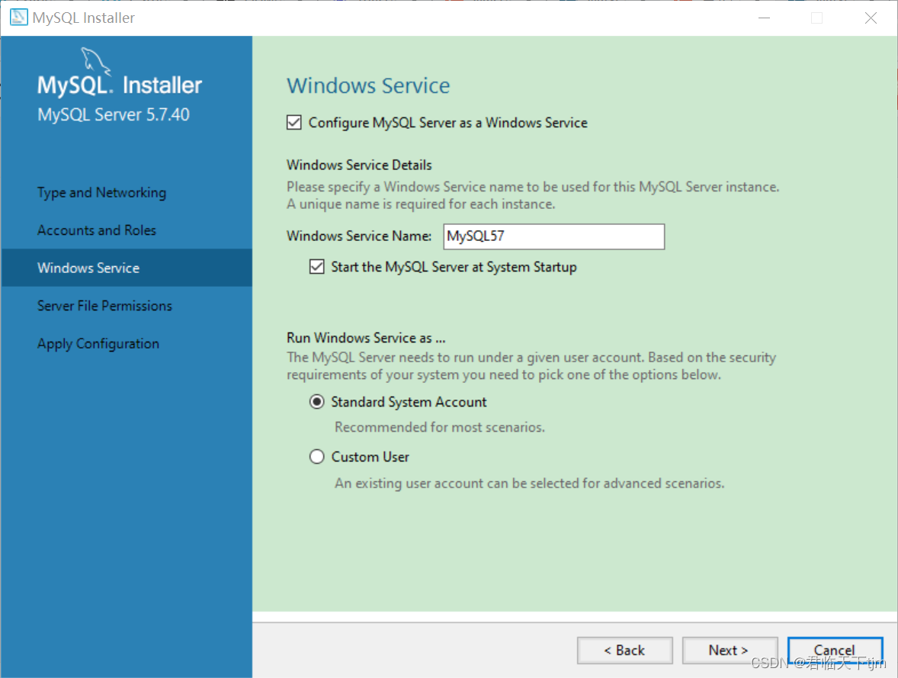Minimize the MySQL Installer window
898x678 pixels.
[x=764, y=18]
